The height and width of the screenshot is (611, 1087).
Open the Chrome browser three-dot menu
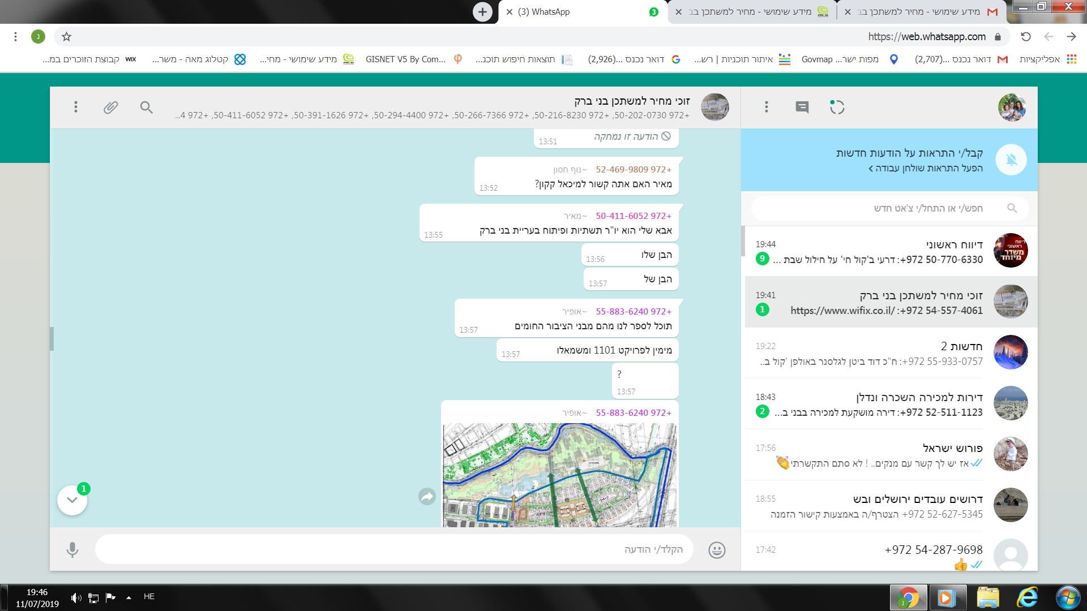coord(15,37)
